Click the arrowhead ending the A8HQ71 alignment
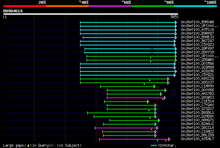 [x=159, y=121]
